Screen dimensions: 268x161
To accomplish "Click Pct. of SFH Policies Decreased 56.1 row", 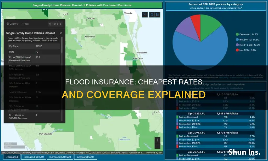I will coord(34,59).
